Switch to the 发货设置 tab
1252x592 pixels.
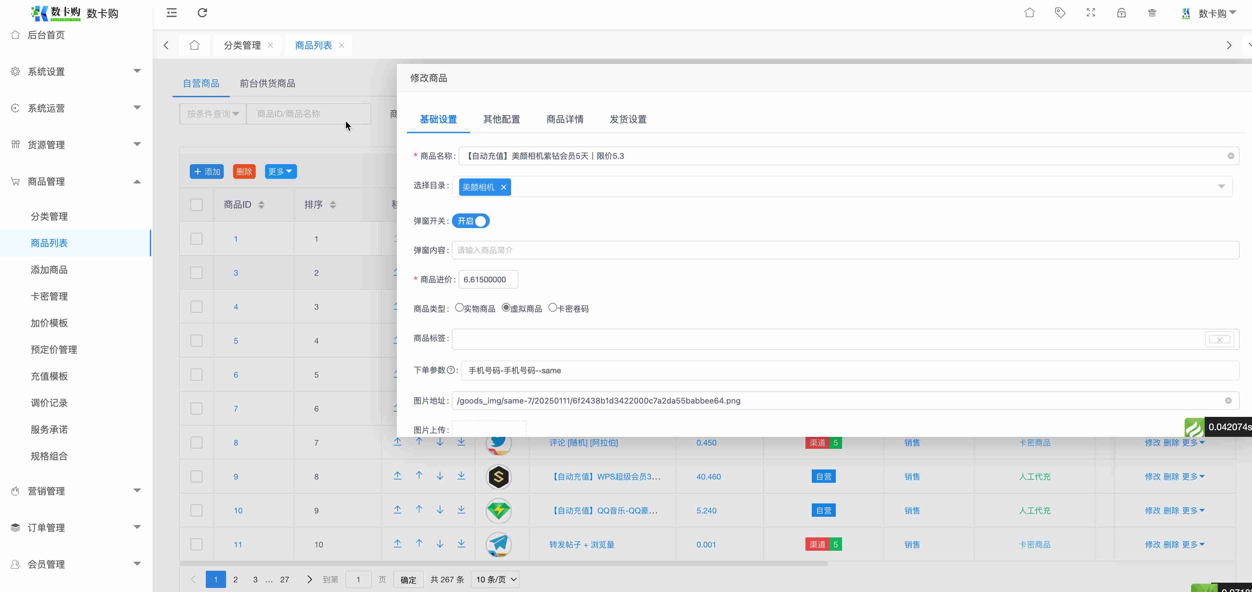(x=628, y=120)
